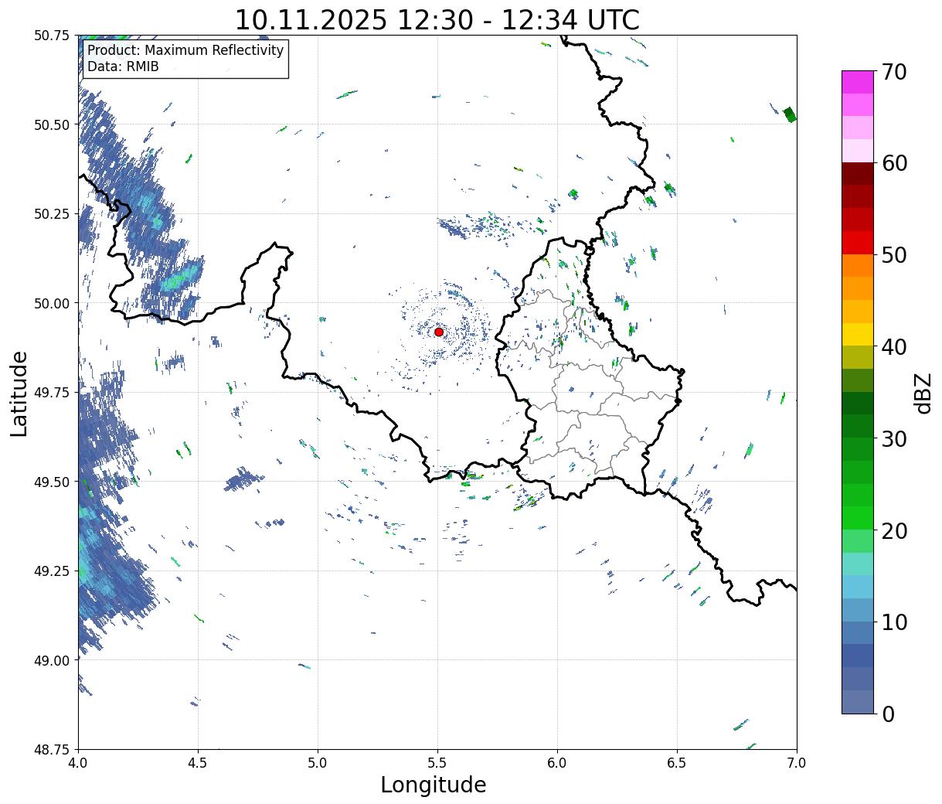The image size is (942, 804).
Task: Click the latitude tick label 50.25
Action: point(53,214)
